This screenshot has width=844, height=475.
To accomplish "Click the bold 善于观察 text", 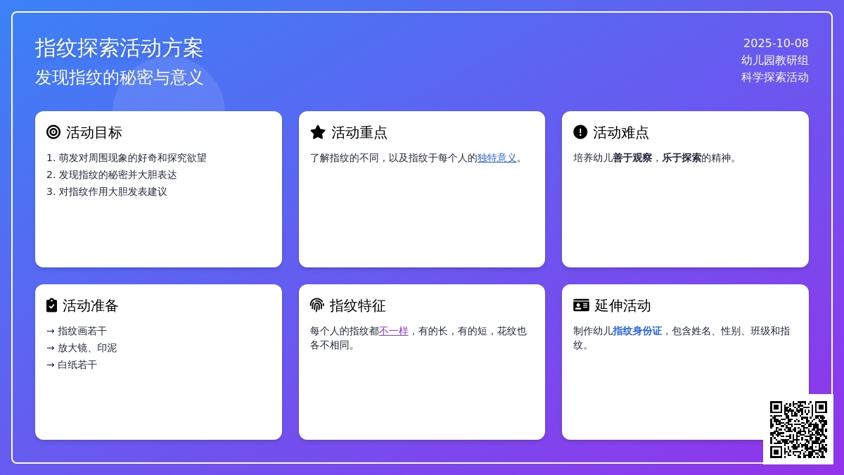I will point(632,158).
